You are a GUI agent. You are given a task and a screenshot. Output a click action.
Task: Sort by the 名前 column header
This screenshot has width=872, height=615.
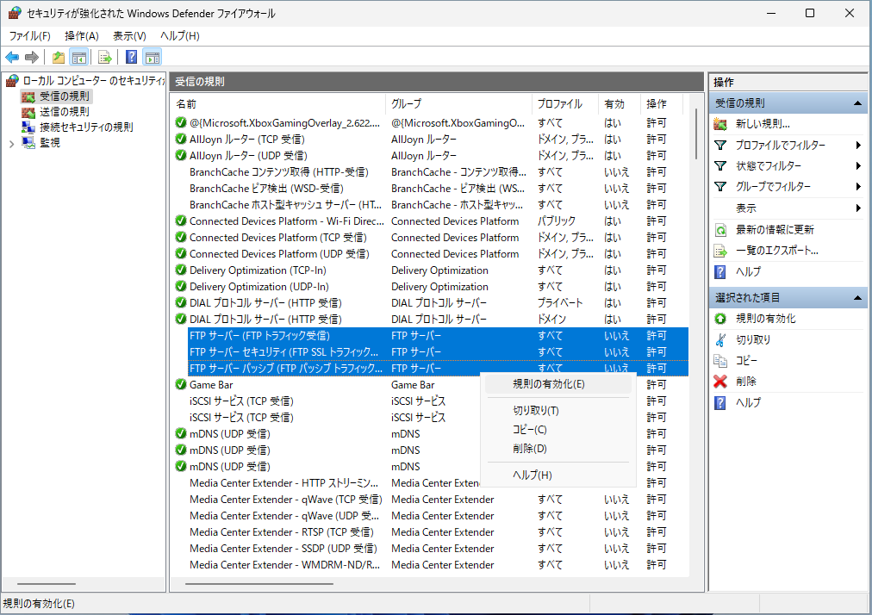pyautogui.click(x=278, y=104)
